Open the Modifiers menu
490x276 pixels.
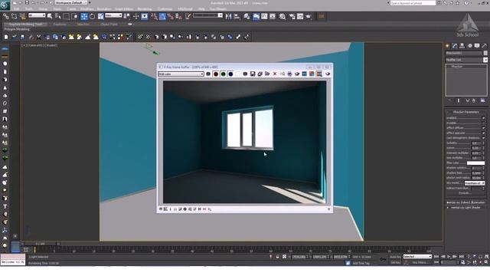[87, 9]
